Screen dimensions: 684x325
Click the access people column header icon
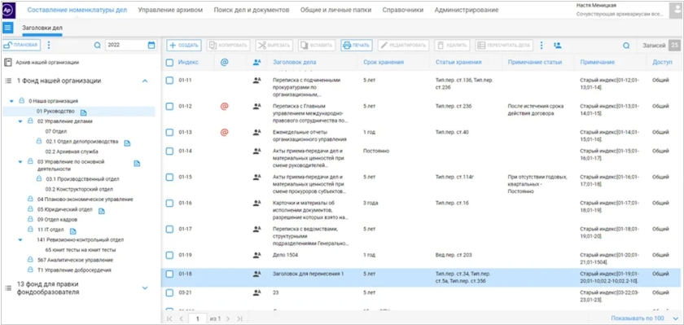257,63
